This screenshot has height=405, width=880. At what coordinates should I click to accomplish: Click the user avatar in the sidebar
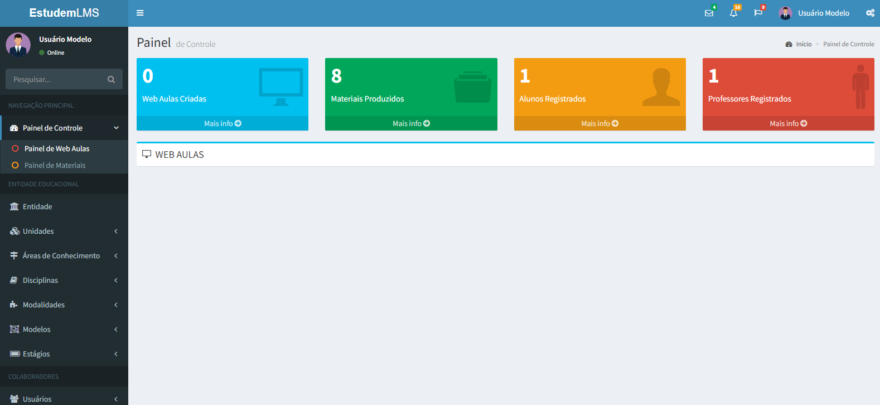18,45
